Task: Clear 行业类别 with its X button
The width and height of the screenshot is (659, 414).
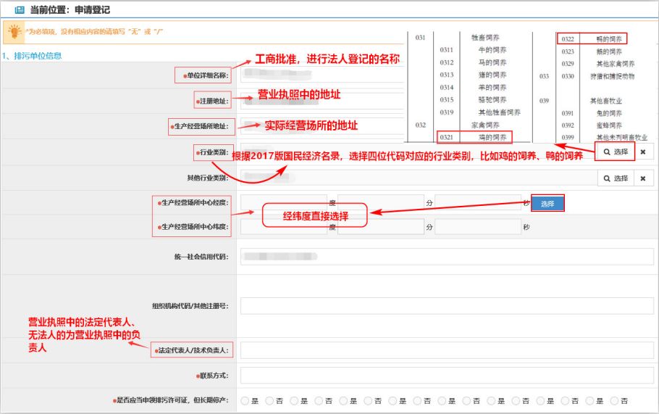Action: tap(643, 152)
